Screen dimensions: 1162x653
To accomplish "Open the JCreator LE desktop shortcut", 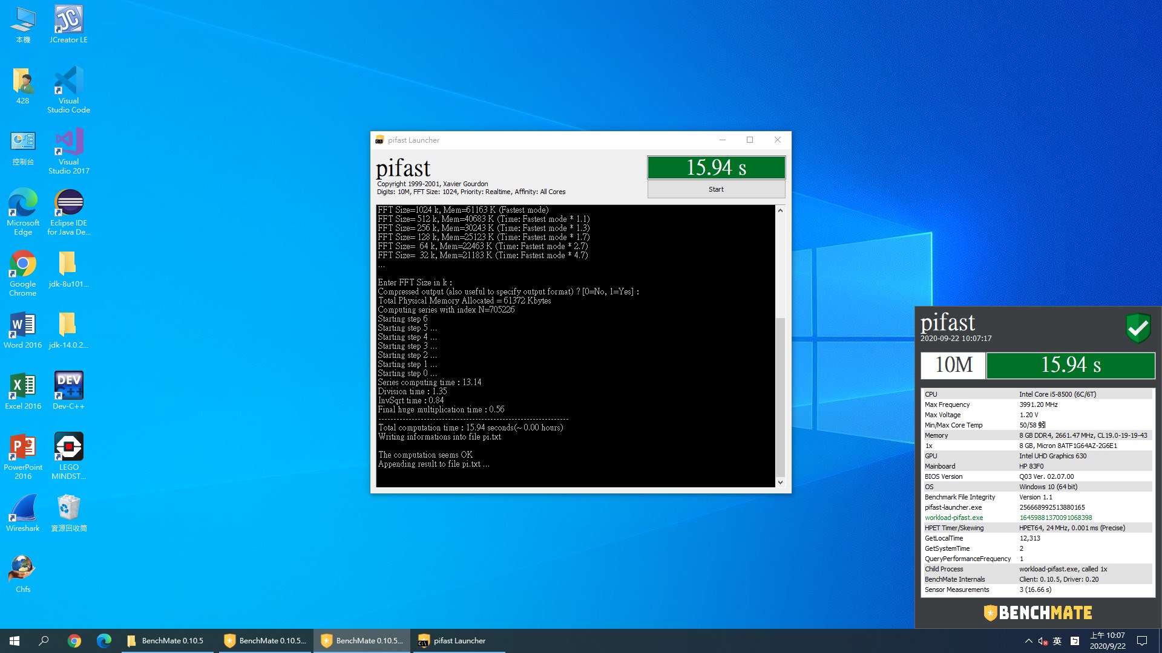I will (68, 25).
